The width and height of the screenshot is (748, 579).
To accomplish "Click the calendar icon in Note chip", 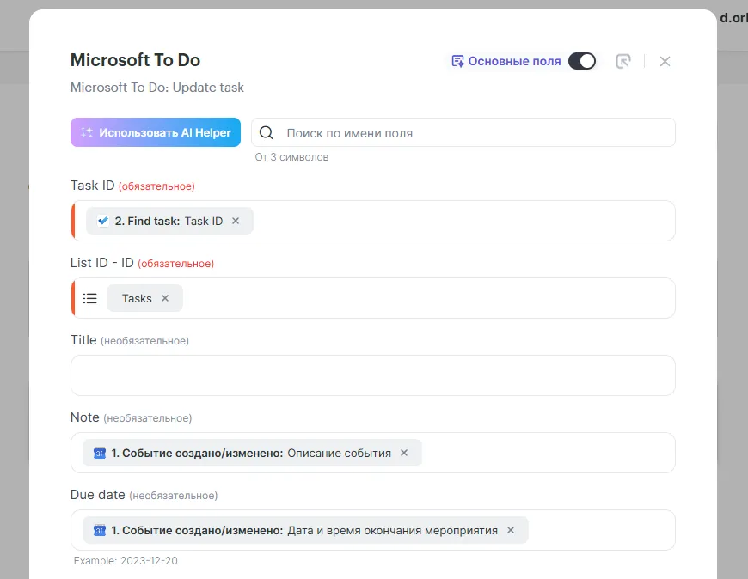I will pos(100,453).
